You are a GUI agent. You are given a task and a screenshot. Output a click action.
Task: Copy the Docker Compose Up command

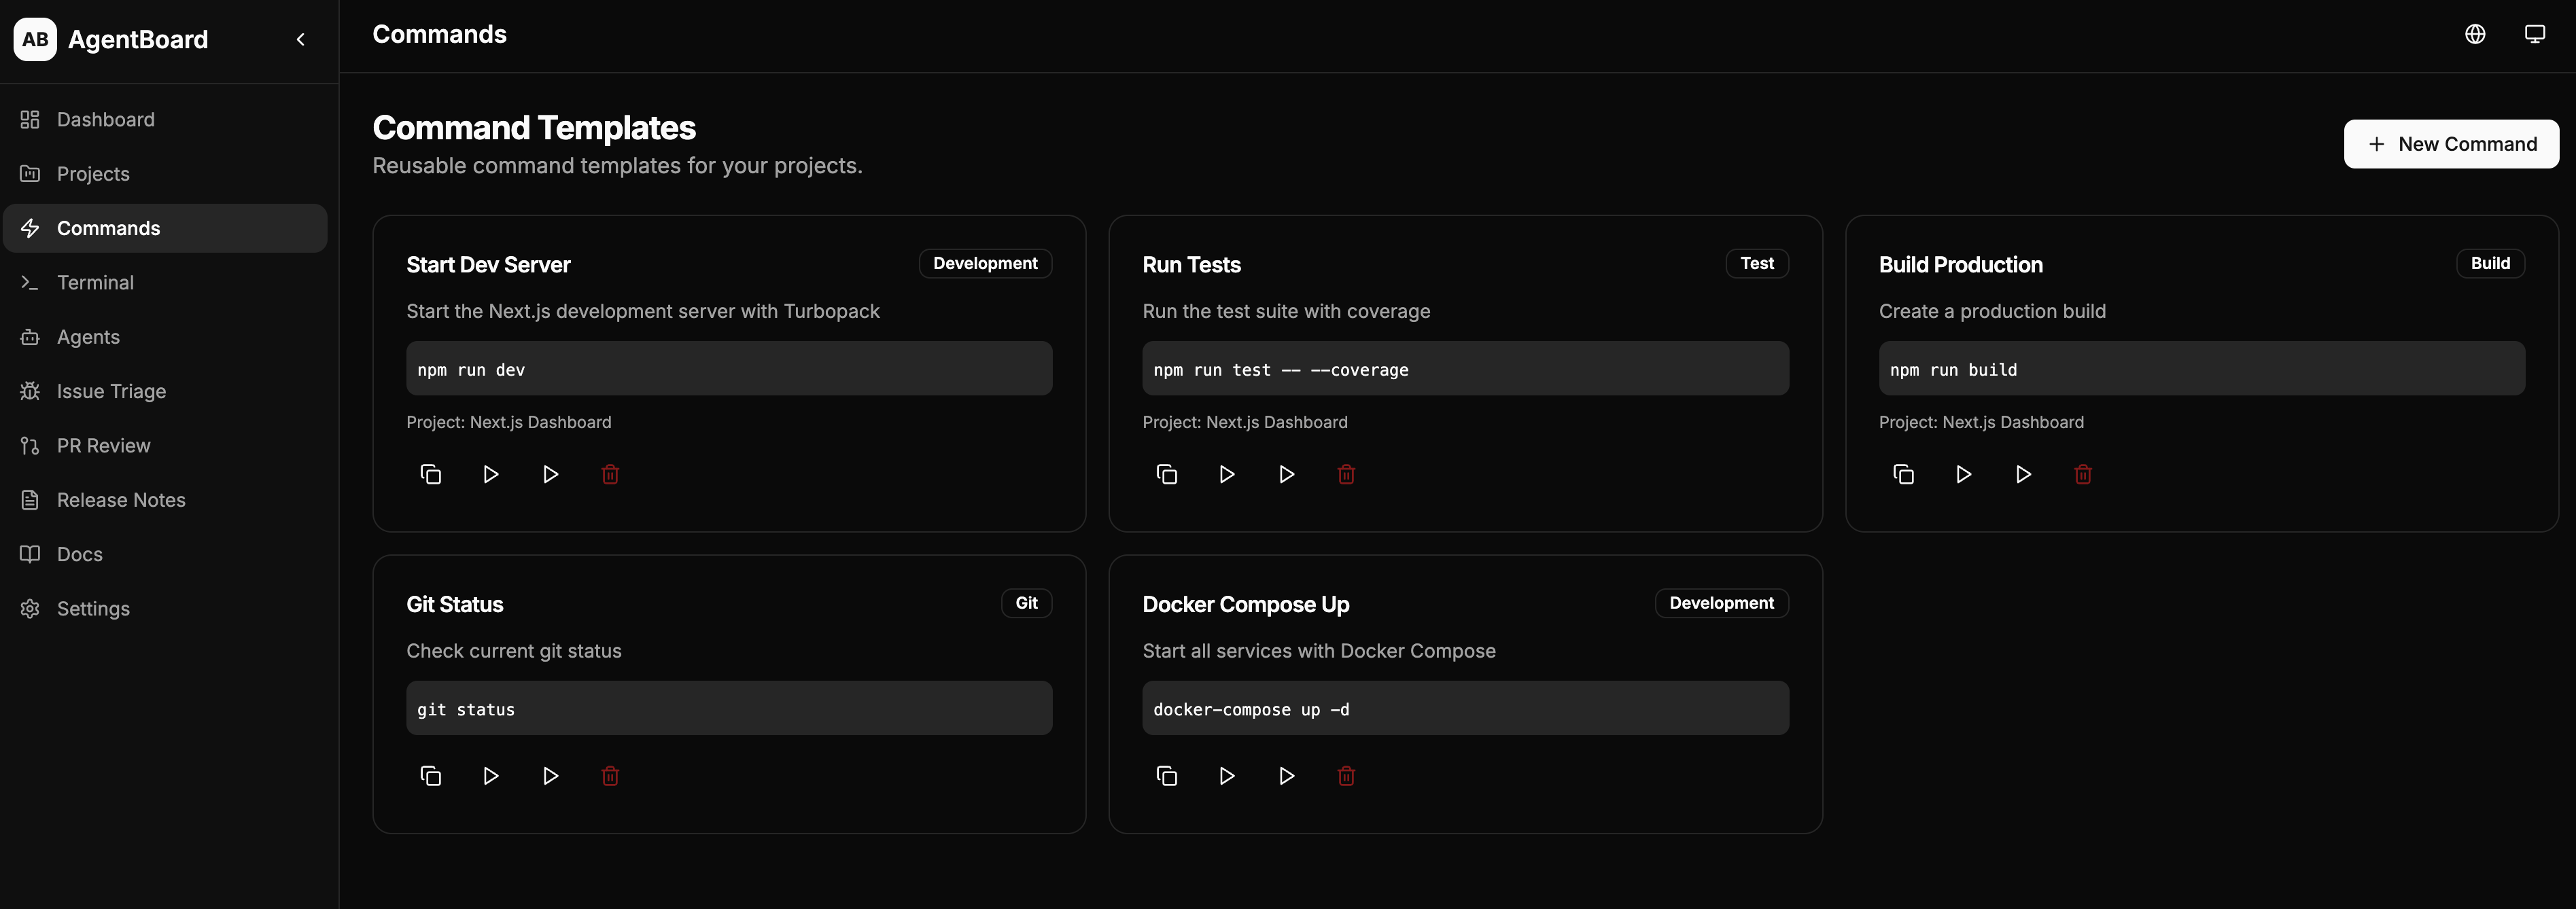point(1166,776)
